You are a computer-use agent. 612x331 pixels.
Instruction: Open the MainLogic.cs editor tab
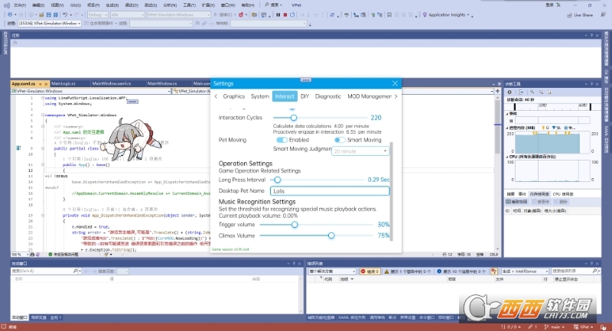click(x=63, y=83)
